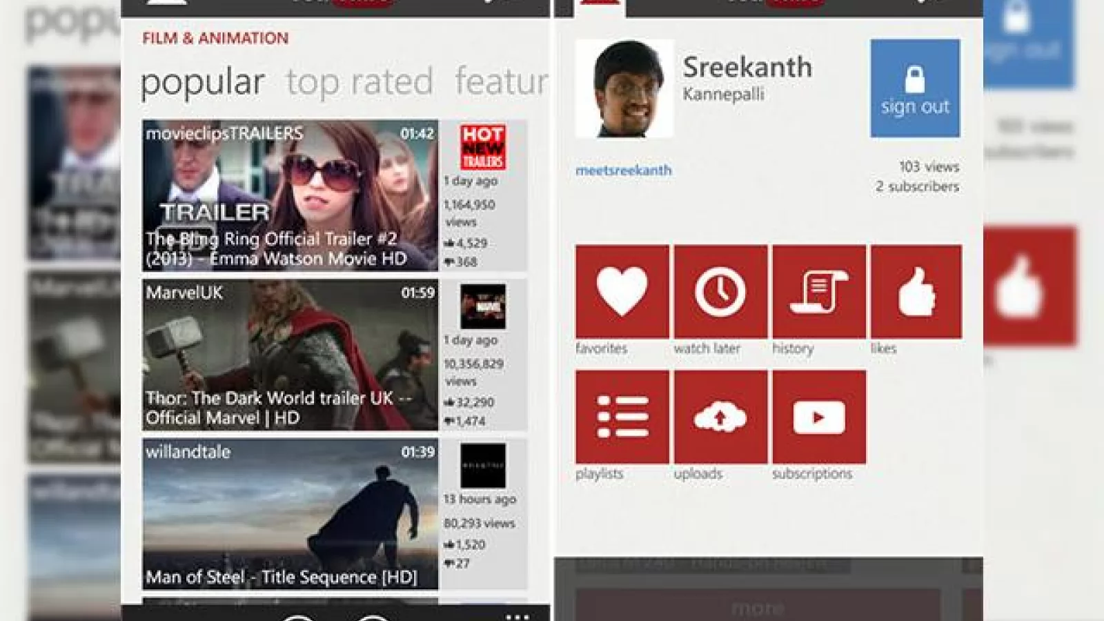Click the Sreekanth name heading
The height and width of the screenshot is (621, 1104).
click(x=747, y=68)
